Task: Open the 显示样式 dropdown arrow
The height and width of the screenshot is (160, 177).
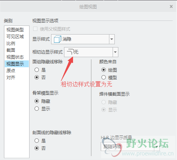Action: [112, 39]
